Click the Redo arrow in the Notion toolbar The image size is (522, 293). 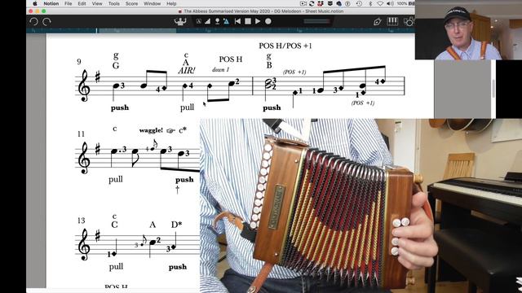click(x=46, y=22)
